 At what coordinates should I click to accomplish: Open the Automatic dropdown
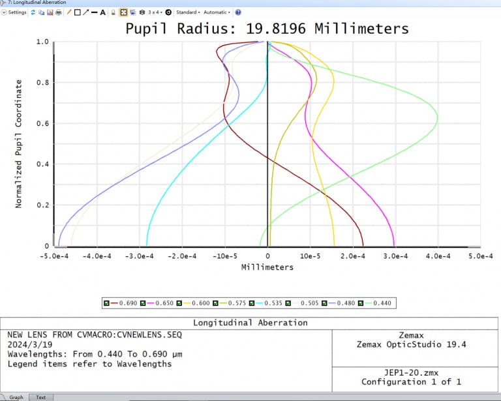point(216,12)
